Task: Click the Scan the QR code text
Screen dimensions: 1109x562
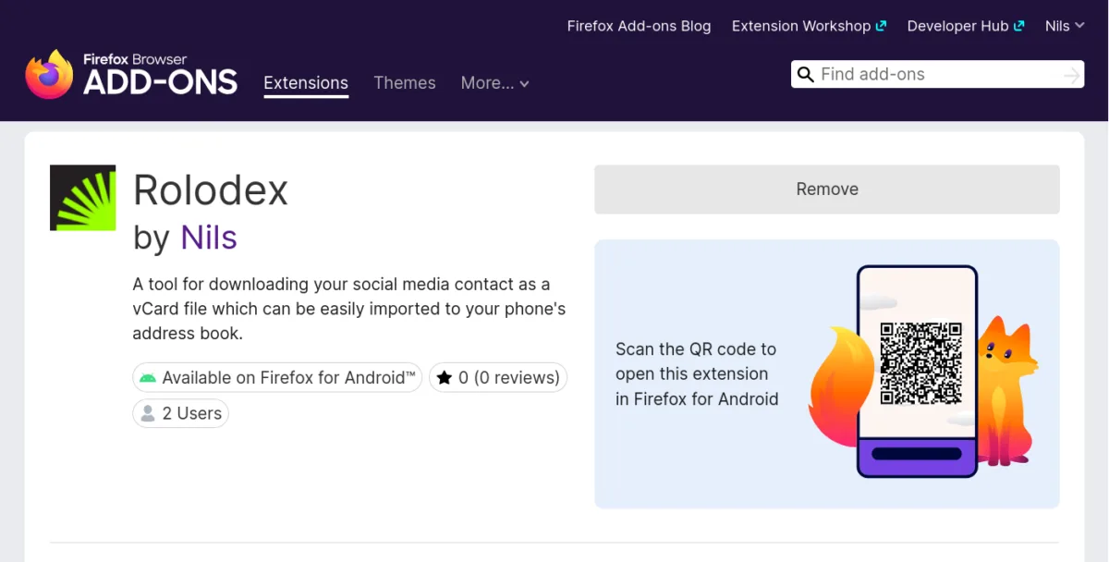Action: (697, 374)
